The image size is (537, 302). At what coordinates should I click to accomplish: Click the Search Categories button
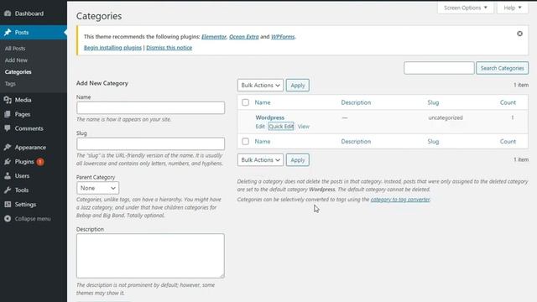[x=502, y=68]
